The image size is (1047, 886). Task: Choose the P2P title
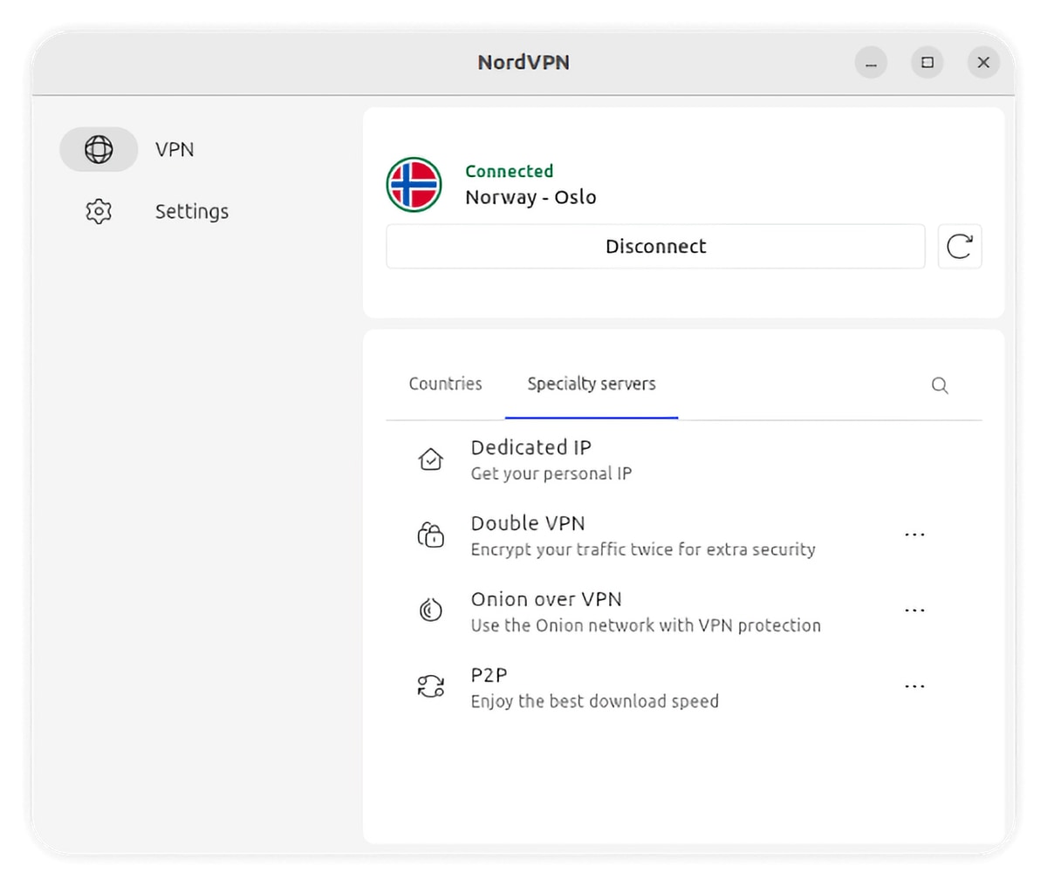(489, 675)
